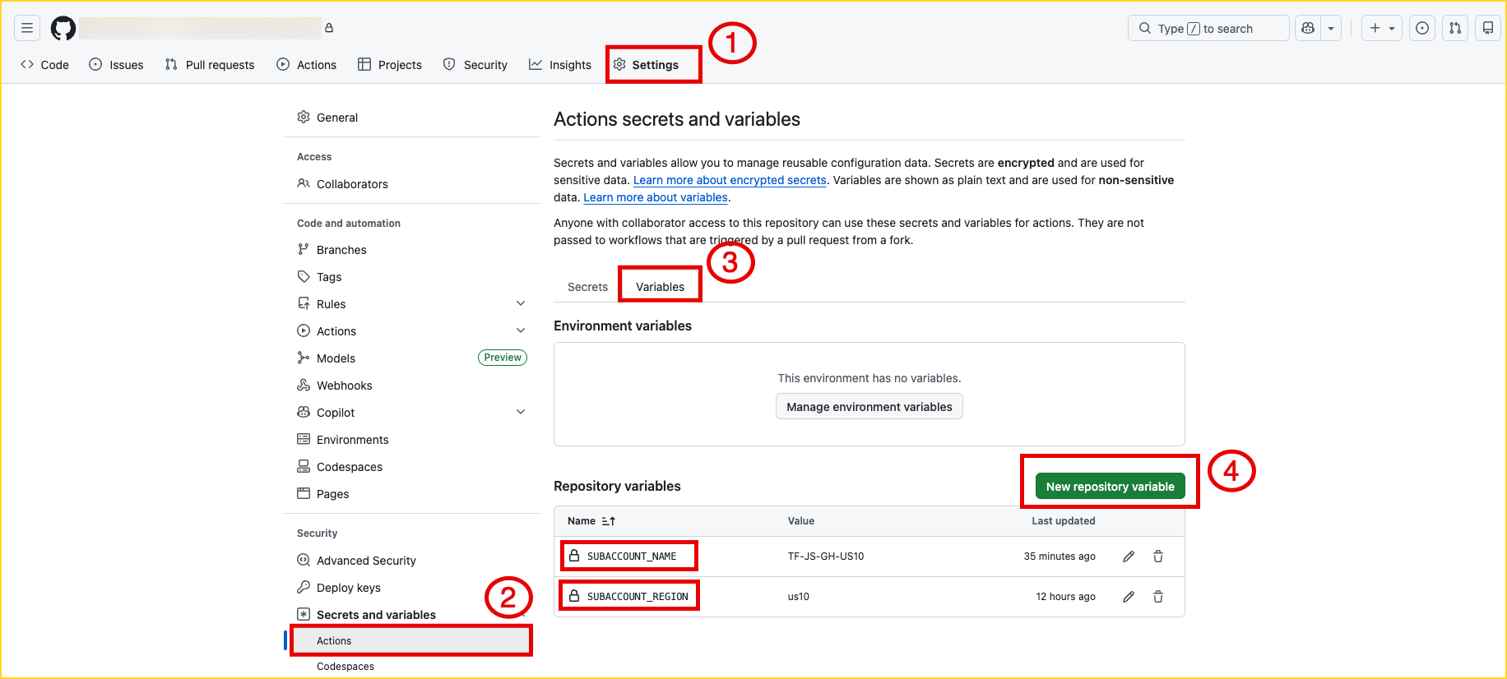Screen dimensions: 1507x679
Task: Select Actions under Secrets and variables
Action: point(412,641)
